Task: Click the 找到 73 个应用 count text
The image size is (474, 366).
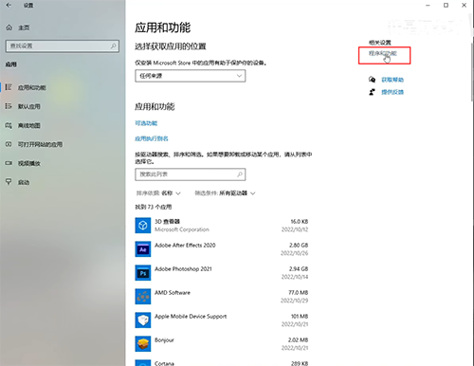Action: pyautogui.click(x=154, y=207)
